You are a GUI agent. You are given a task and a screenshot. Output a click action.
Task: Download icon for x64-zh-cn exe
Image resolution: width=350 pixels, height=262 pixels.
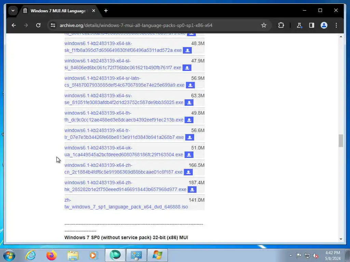coord(188,172)
